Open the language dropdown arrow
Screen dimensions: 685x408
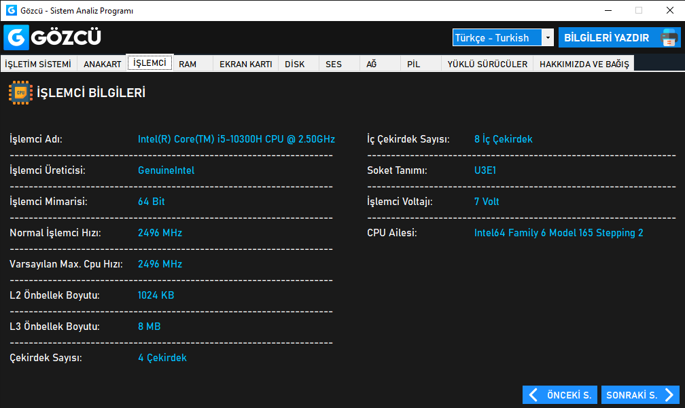click(x=548, y=37)
